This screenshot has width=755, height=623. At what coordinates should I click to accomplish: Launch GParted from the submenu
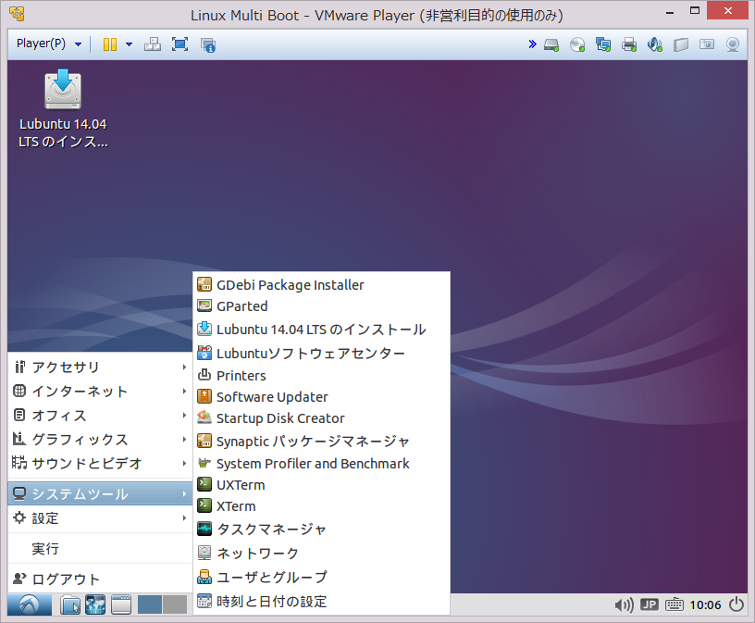(x=321, y=306)
